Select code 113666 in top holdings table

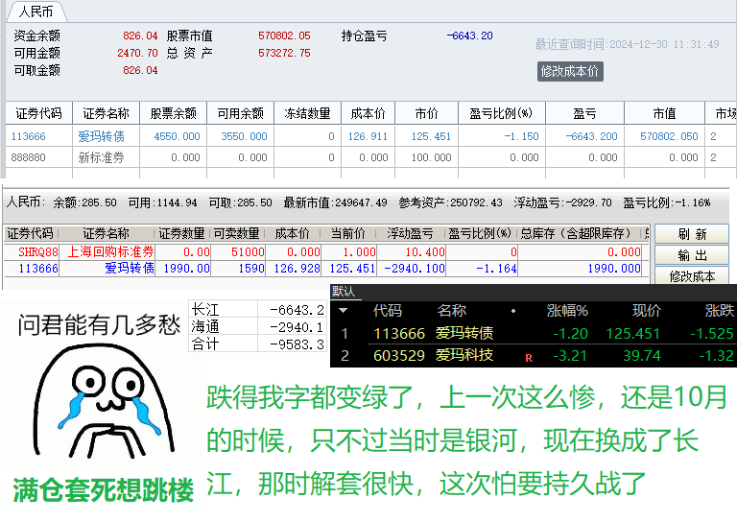click(x=28, y=136)
